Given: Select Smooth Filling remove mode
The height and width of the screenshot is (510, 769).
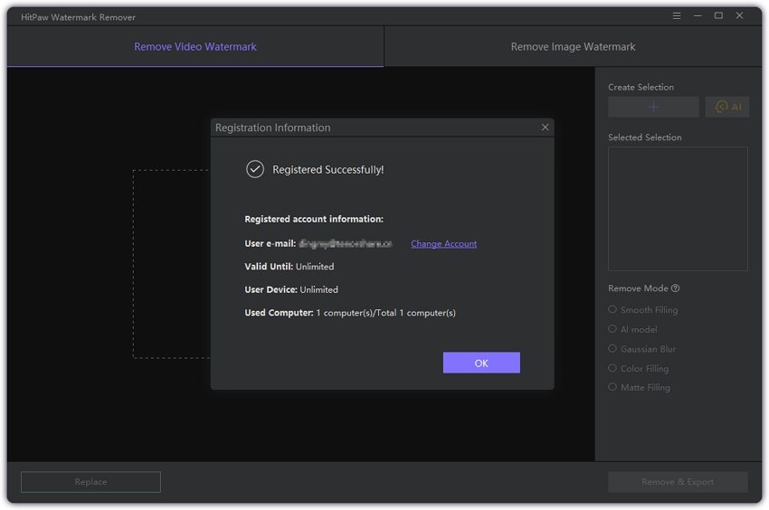Looking at the screenshot, I should tap(642, 309).
